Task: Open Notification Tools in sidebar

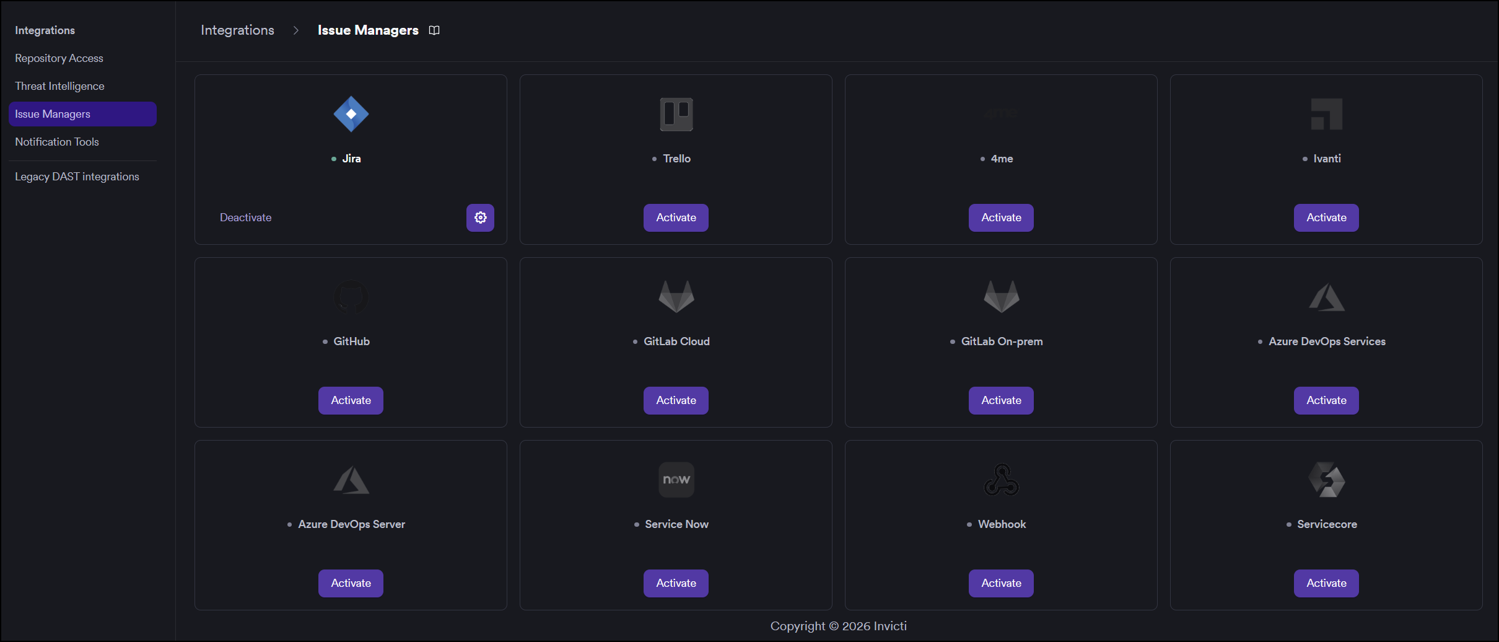Action: 82,142
